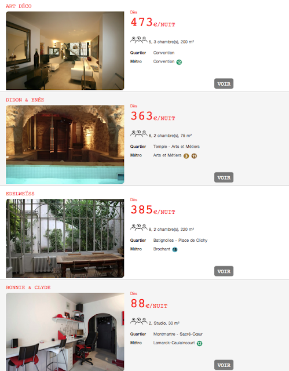Click the guests icon in the Bonnie & Clyde listing
This screenshot has height=371, width=289.
pos(139,321)
